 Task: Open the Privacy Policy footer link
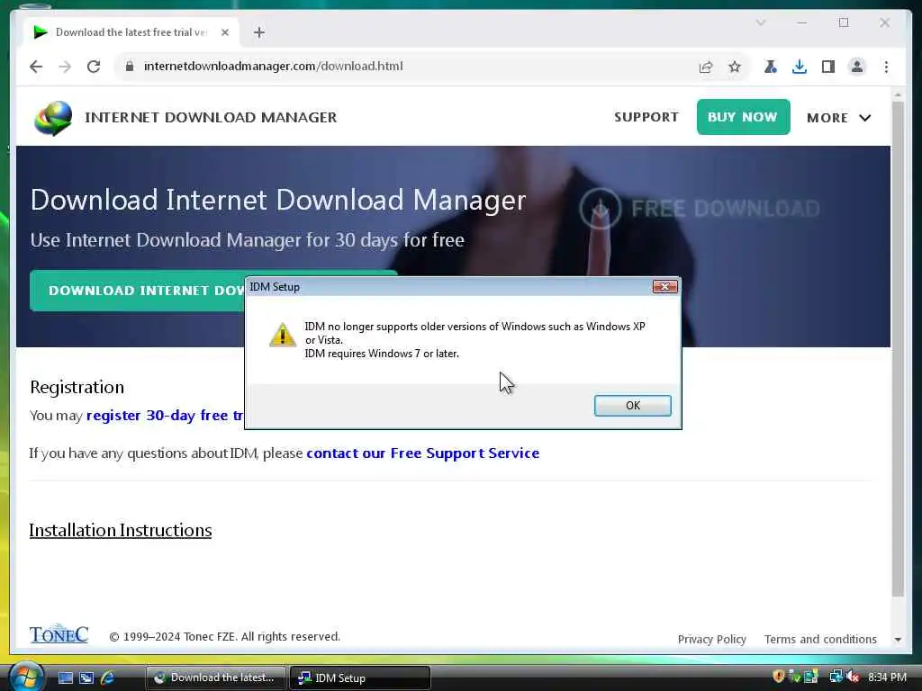pos(711,640)
